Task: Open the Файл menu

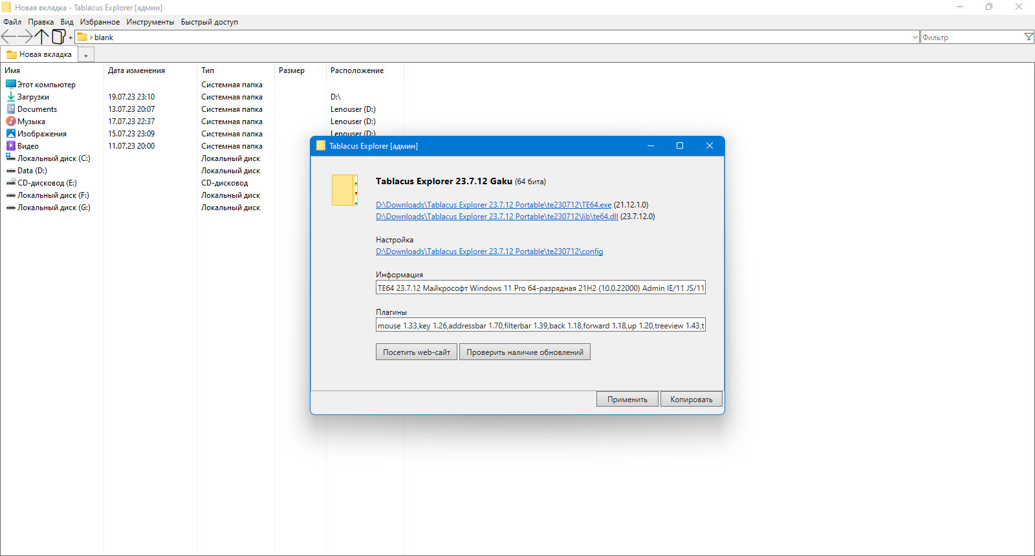Action: tap(12, 22)
